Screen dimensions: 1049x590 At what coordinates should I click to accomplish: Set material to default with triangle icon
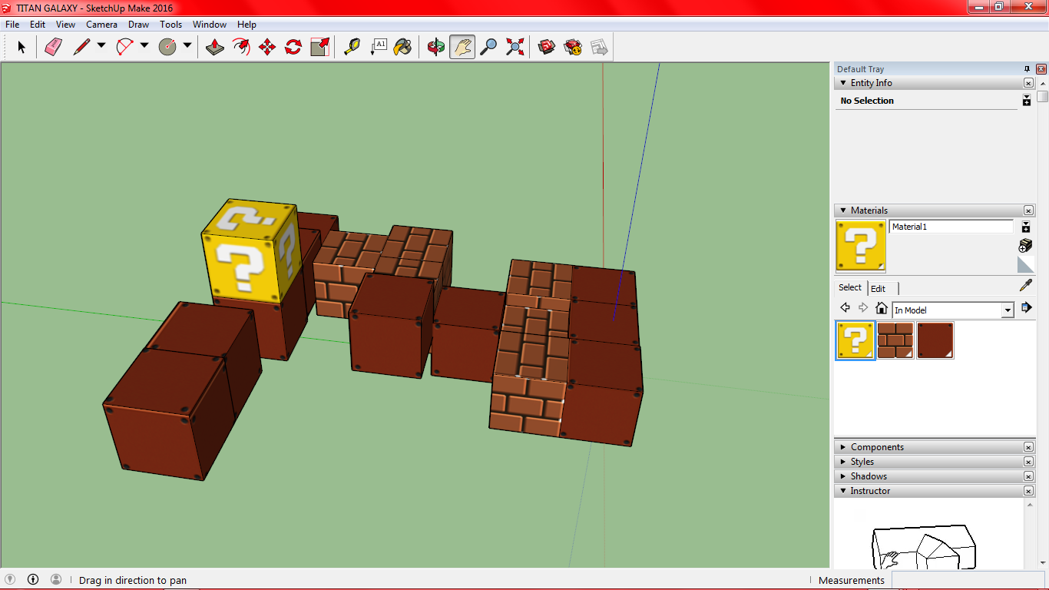tap(1025, 265)
